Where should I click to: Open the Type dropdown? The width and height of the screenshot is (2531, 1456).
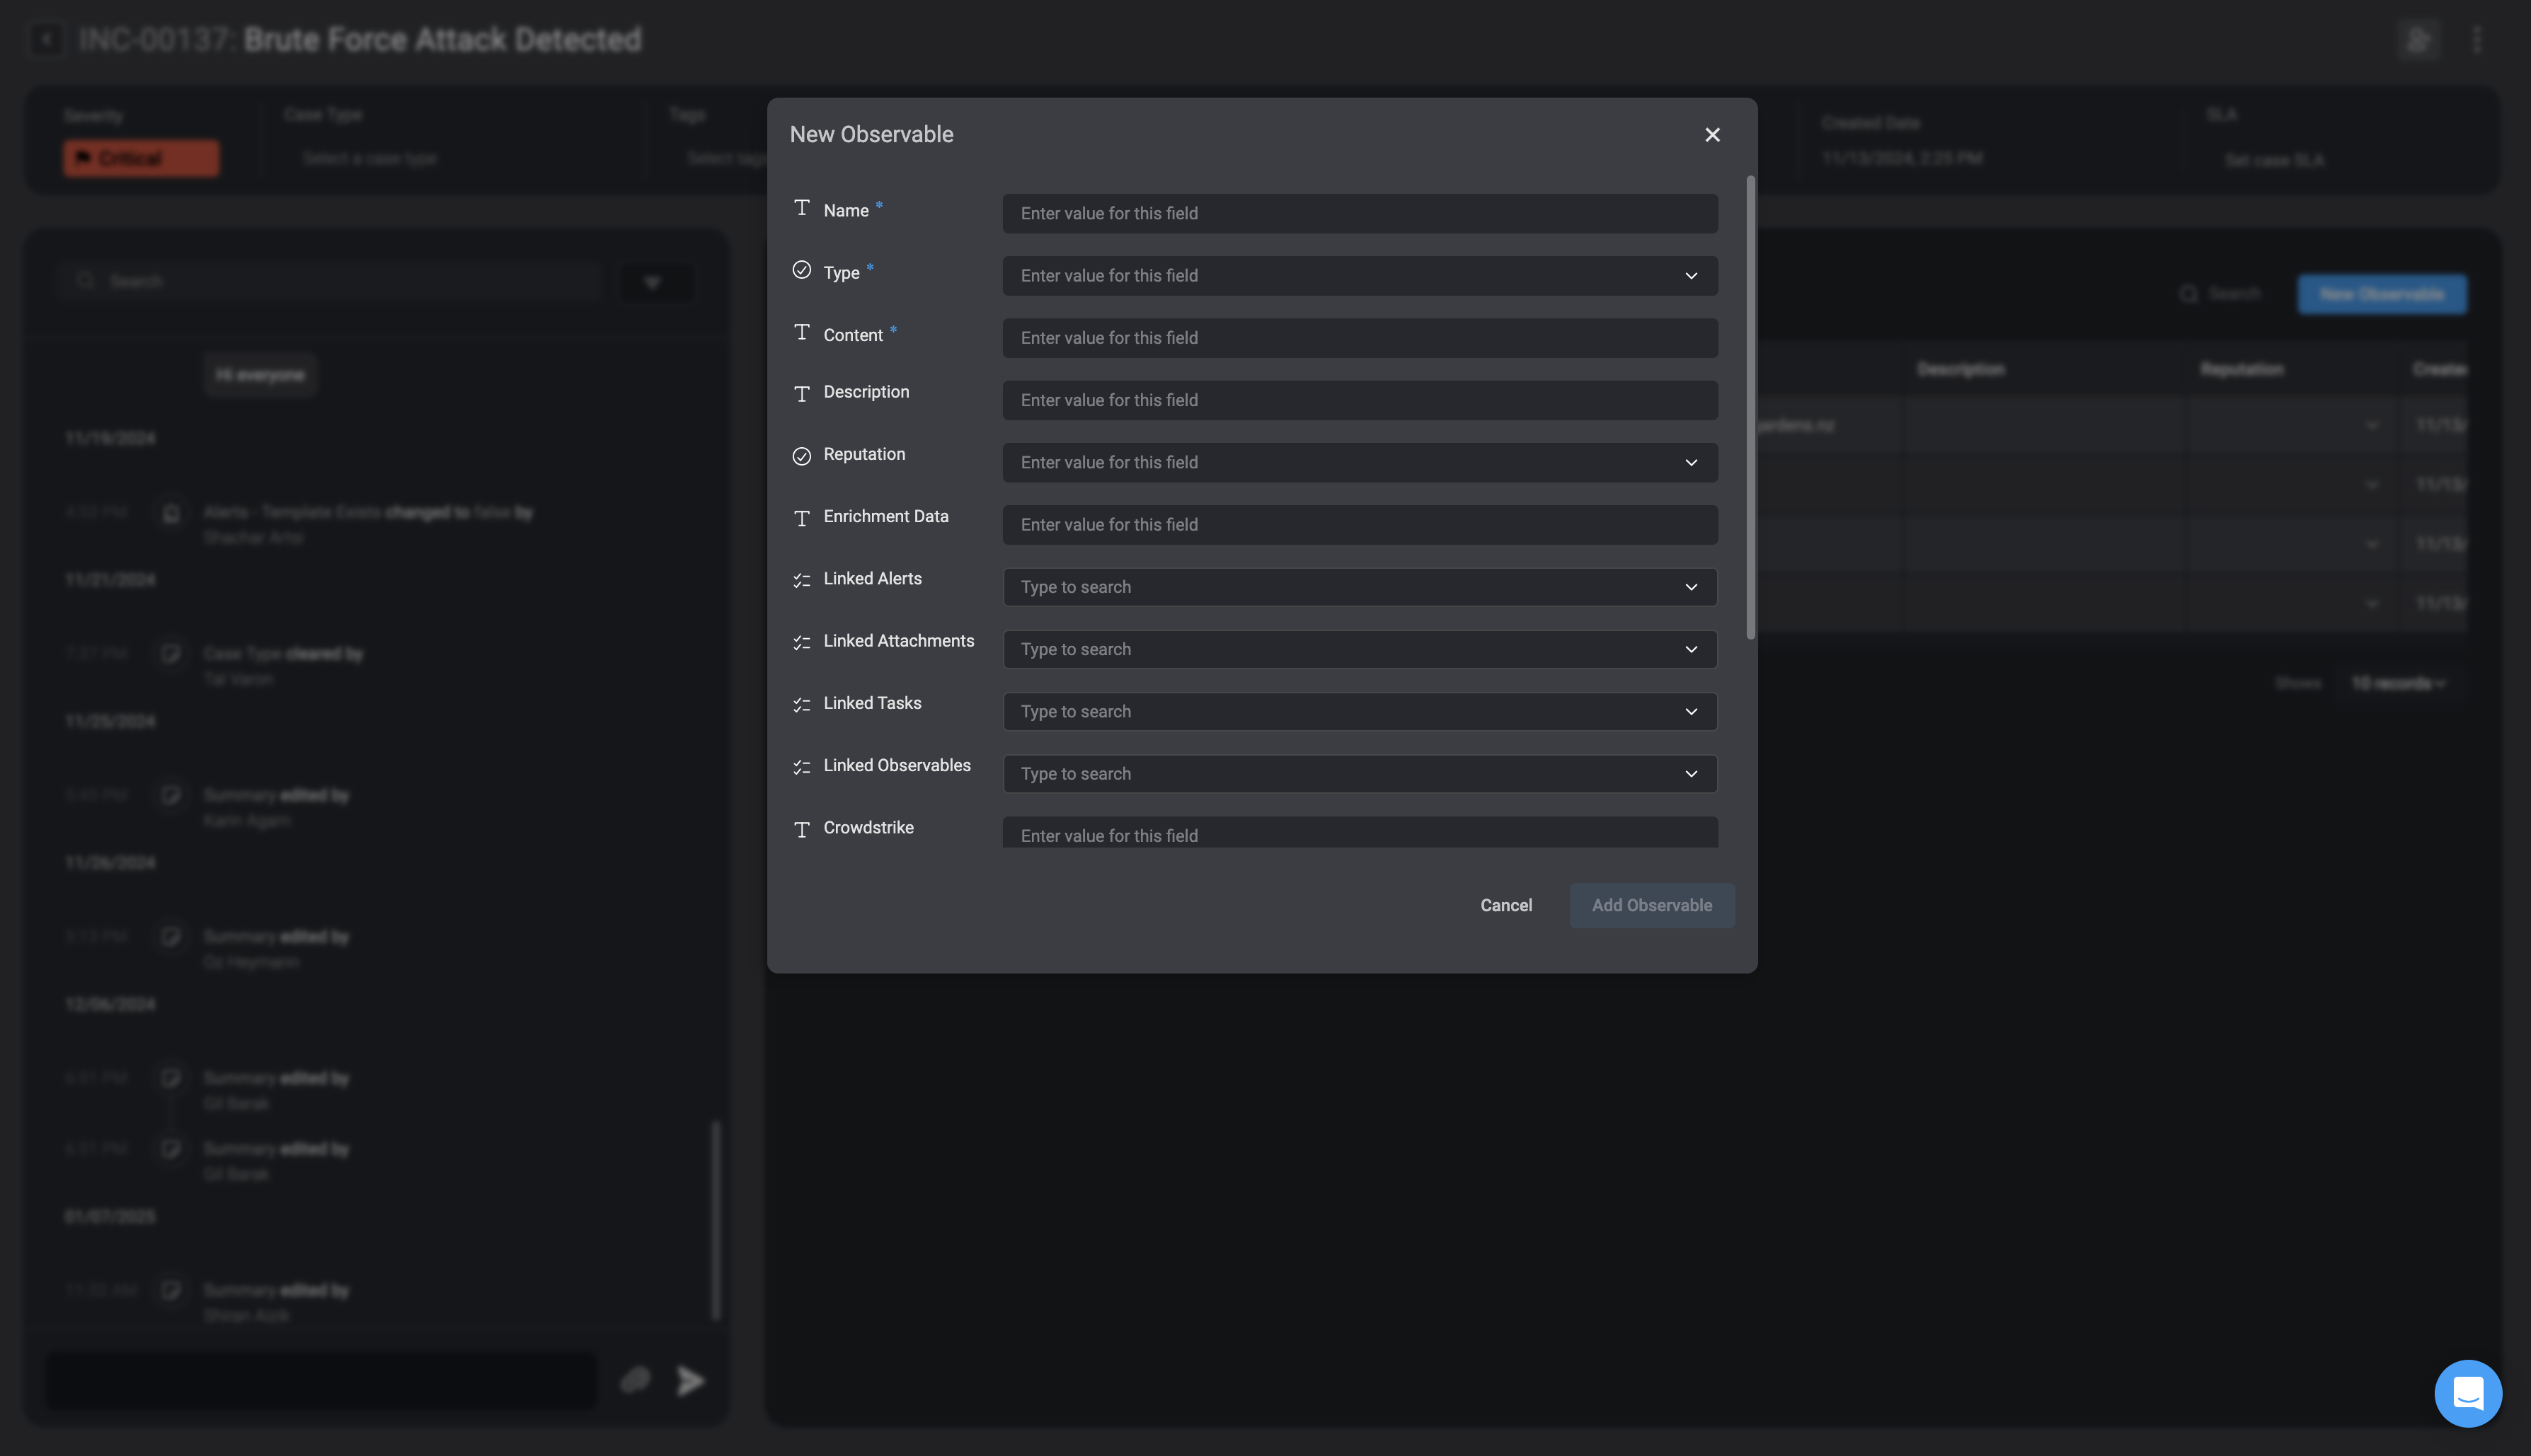(x=1360, y=276)
